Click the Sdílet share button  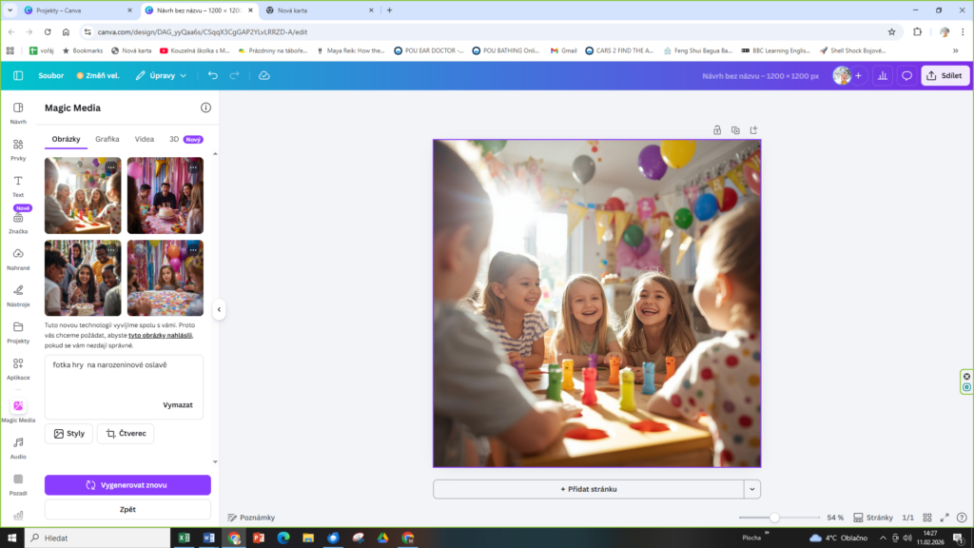[x=945, y=75]
